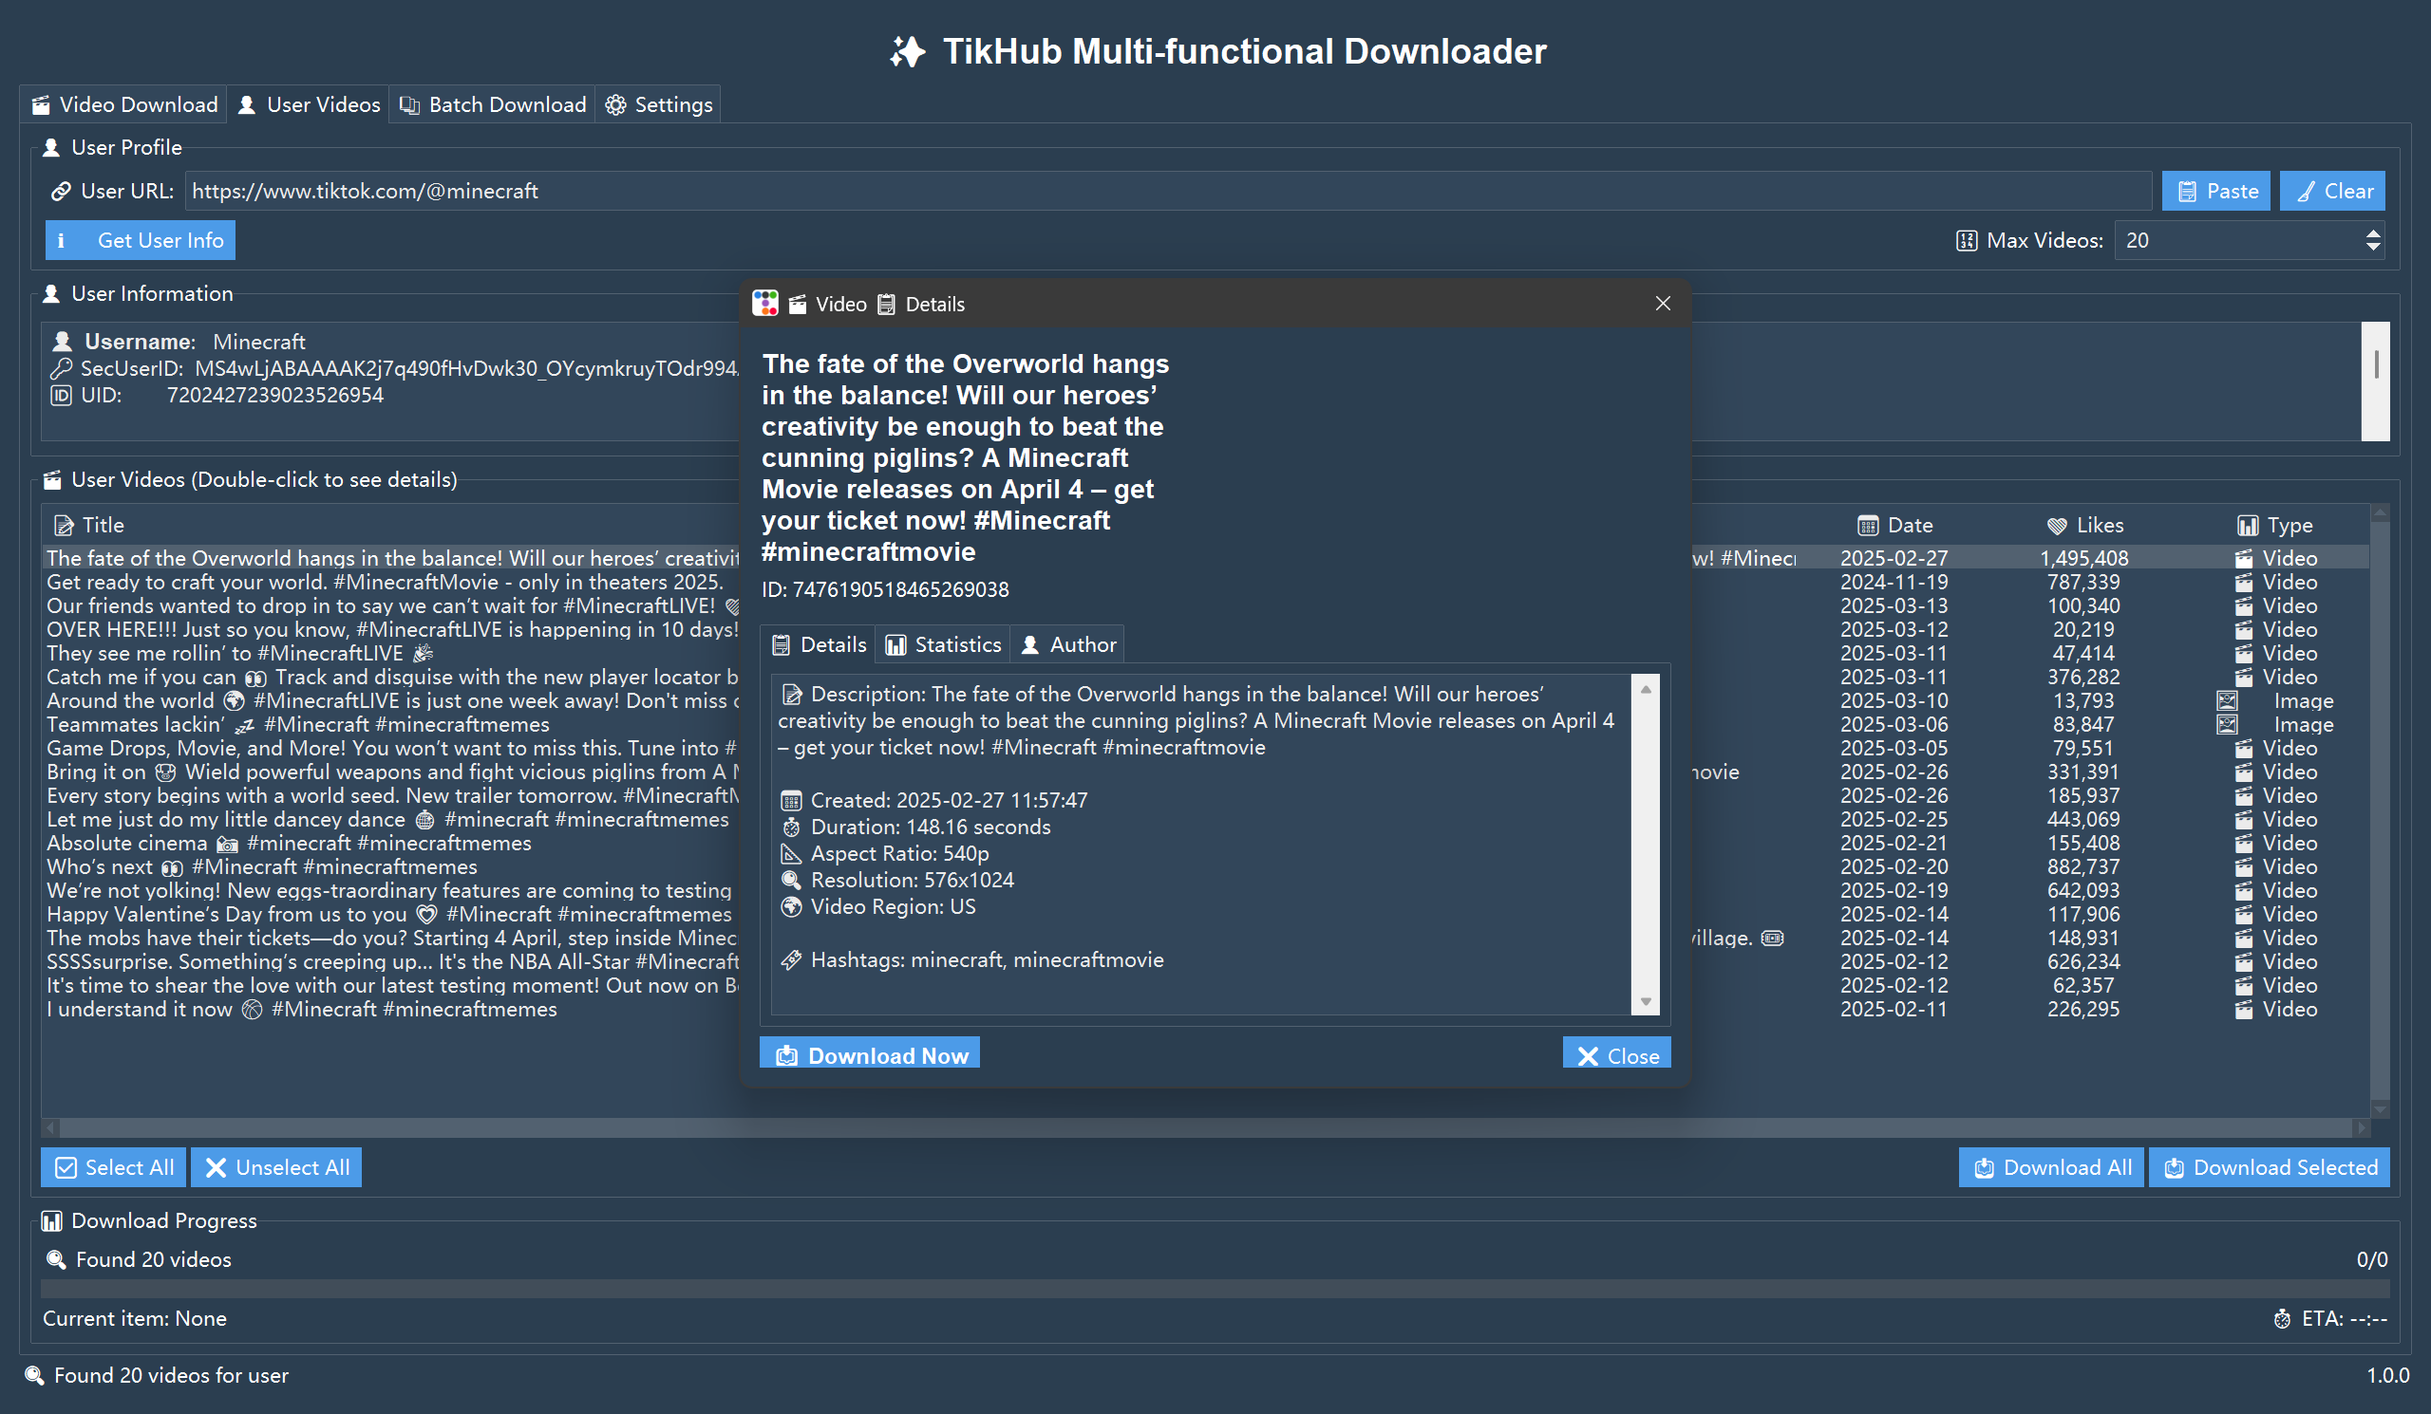Click Unselect All

coord(277,1167)
